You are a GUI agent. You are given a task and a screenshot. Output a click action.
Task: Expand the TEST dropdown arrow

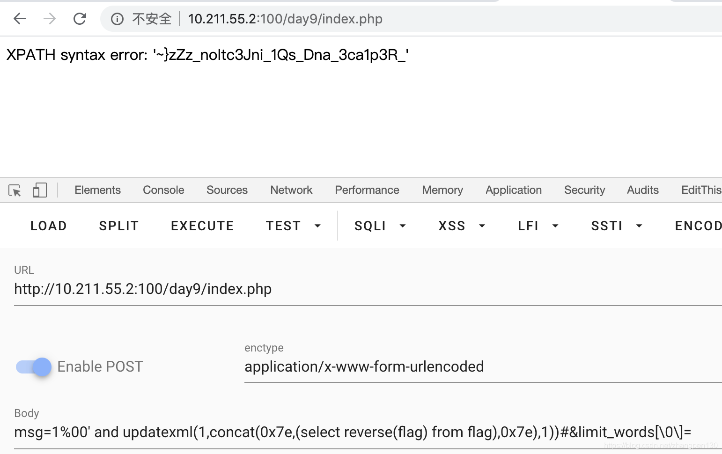(317, 226)
